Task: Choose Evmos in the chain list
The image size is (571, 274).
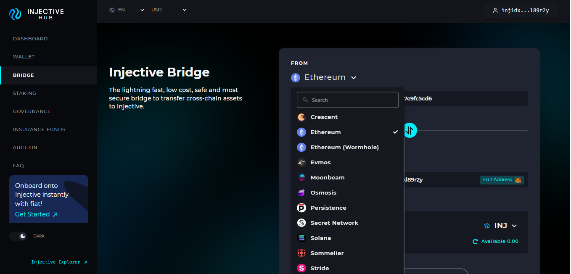Action: point(347,163)
